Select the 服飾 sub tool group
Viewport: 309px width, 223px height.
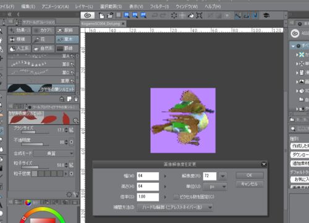[x=67, y=30]
